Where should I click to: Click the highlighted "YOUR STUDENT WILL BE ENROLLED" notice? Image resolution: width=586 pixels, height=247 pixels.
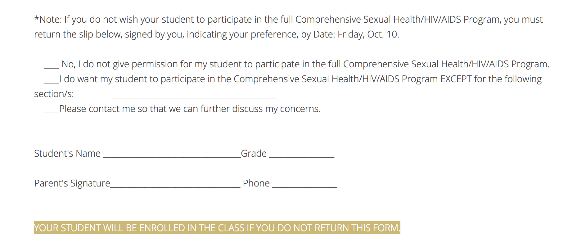click(217, 228)
